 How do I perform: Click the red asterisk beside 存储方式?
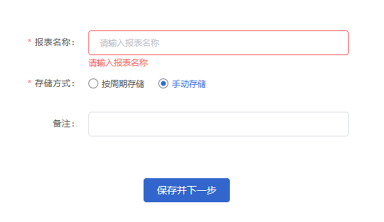tap(29, 82)
